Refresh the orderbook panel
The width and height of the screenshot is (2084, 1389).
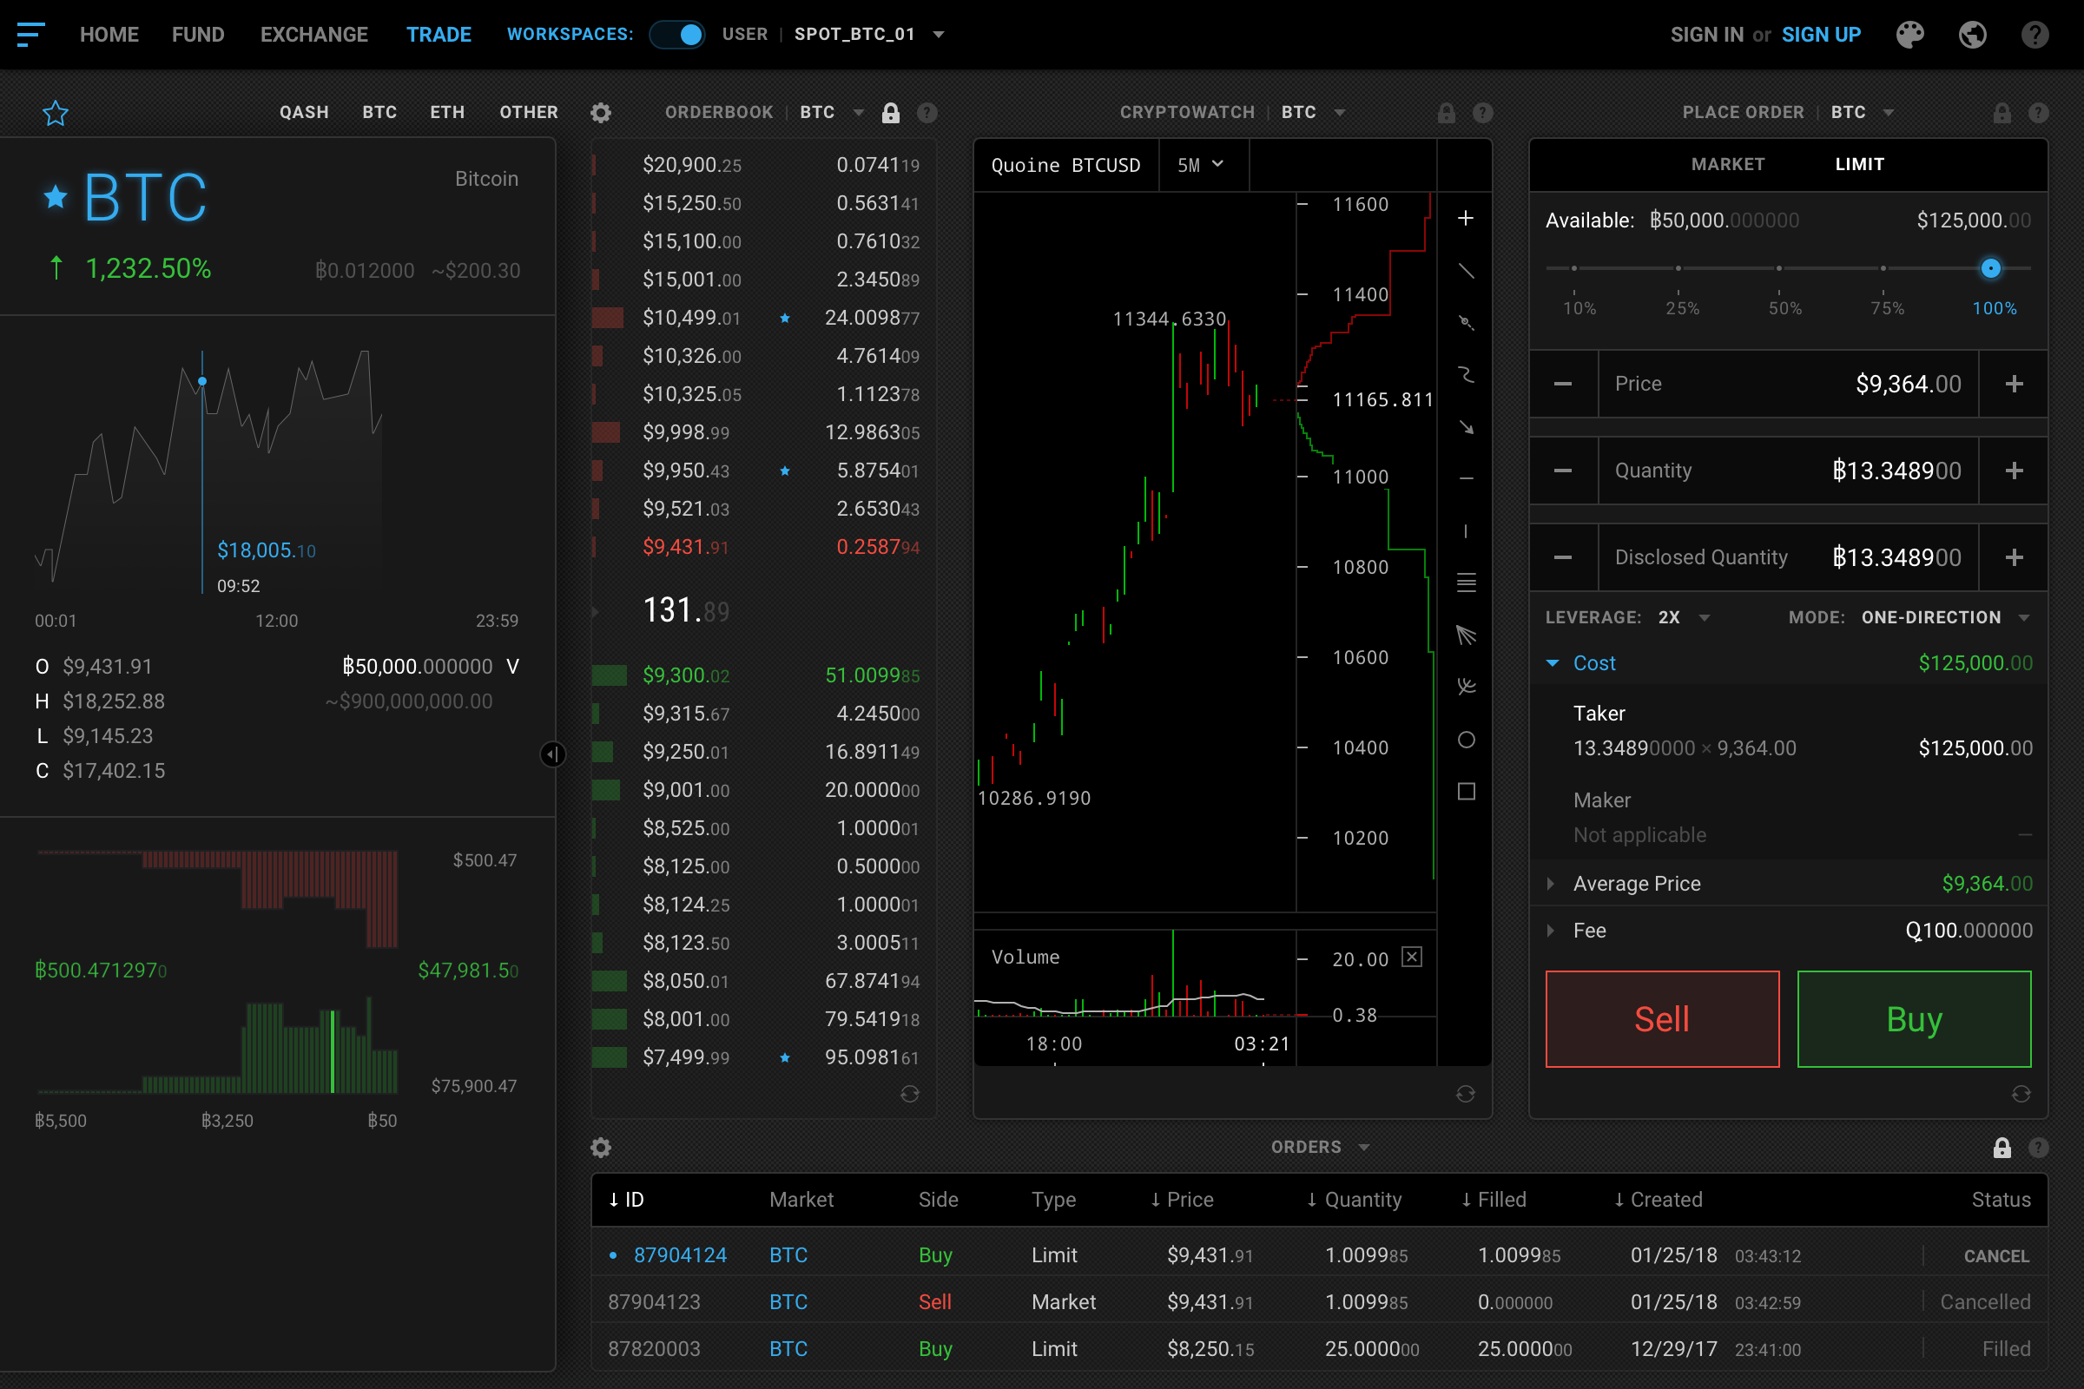tap(910, 1094)
